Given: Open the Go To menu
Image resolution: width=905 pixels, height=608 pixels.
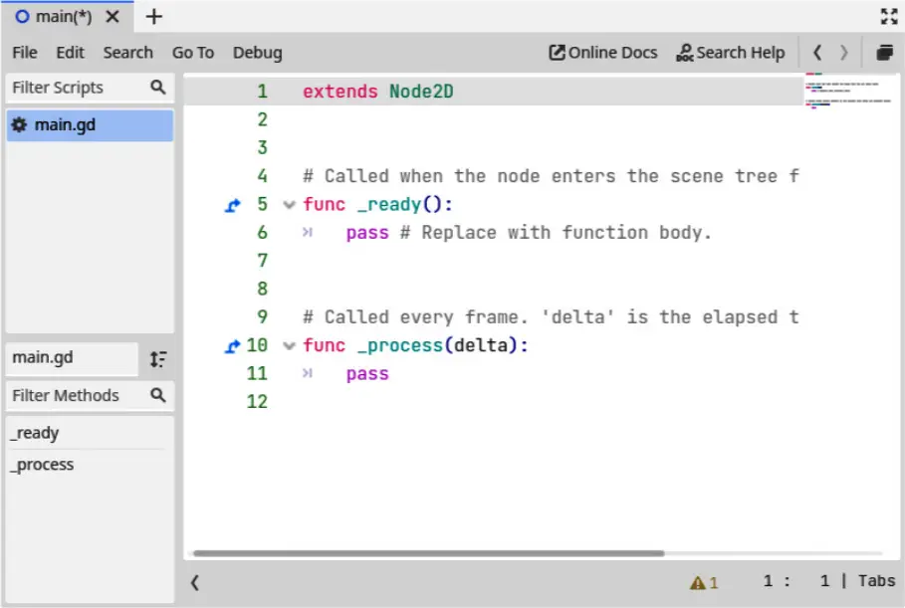Looking at the screenshot, I should [x=192, y=53].
